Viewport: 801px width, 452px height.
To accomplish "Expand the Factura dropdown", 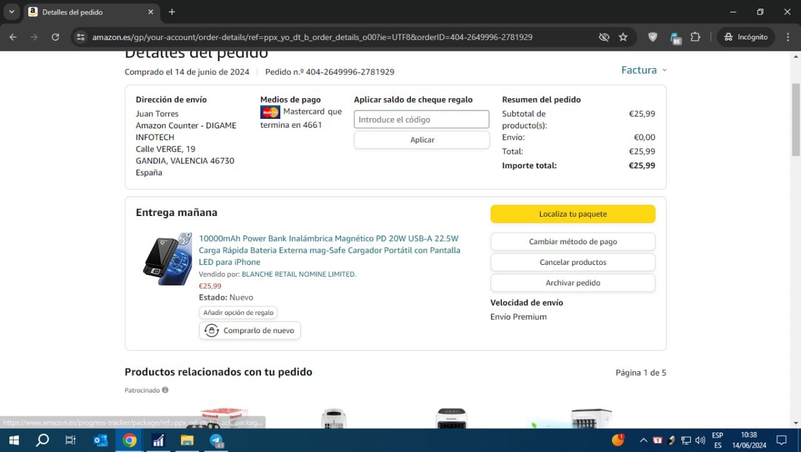I will point(644,70).
